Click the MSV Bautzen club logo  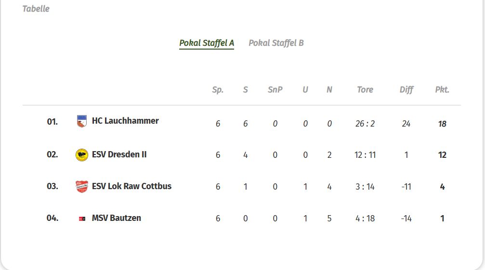(82, 219)
